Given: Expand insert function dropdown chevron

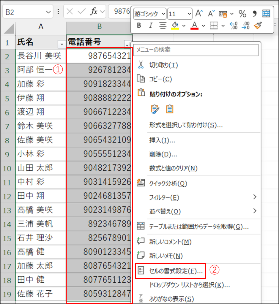Looking at the screenshot, I should point(102,12).
